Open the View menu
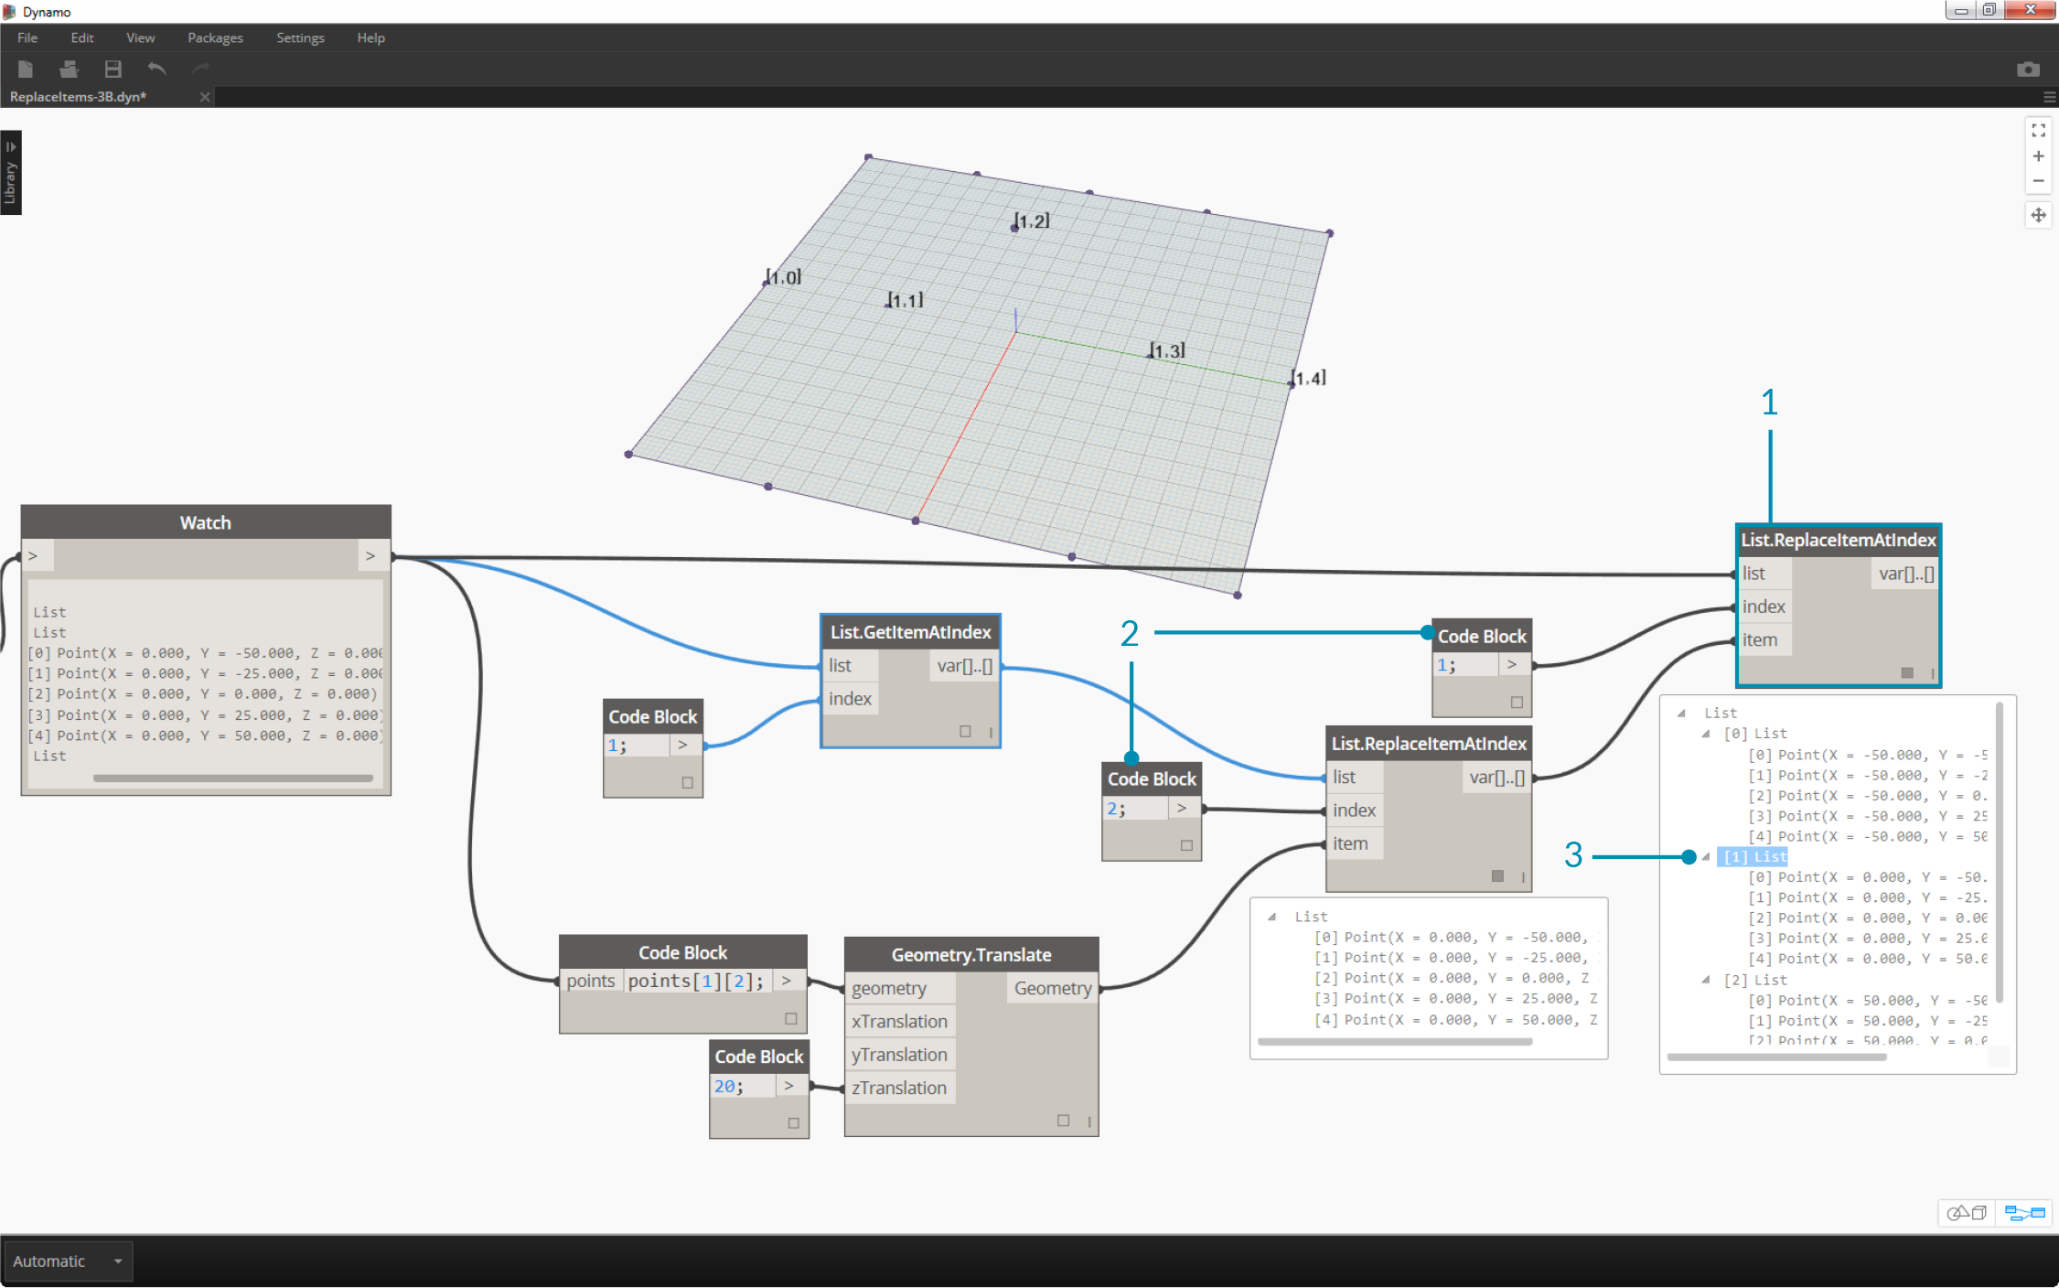Viewport: 2059px width, 1288px height. (141, 38)
